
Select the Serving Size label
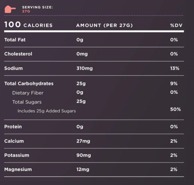tap(37, 7)
